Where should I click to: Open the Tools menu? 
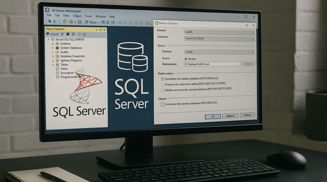point(88,16)
